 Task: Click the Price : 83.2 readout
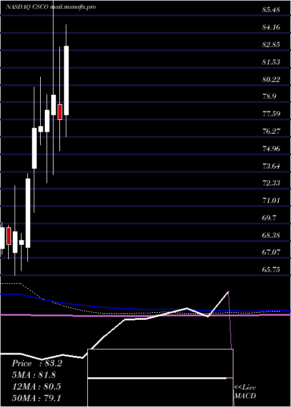coord(37,363)
